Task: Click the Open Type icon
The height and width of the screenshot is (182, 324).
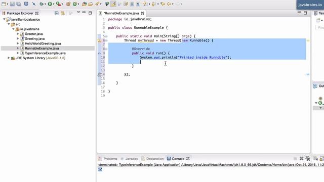Action: click(84, 4)
